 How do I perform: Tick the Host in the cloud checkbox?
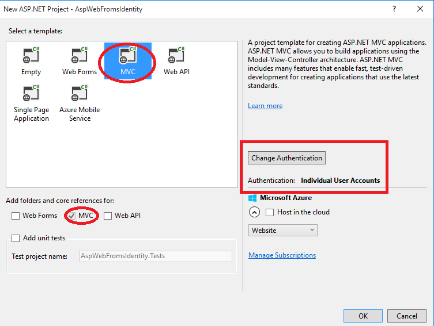point(270,212)
